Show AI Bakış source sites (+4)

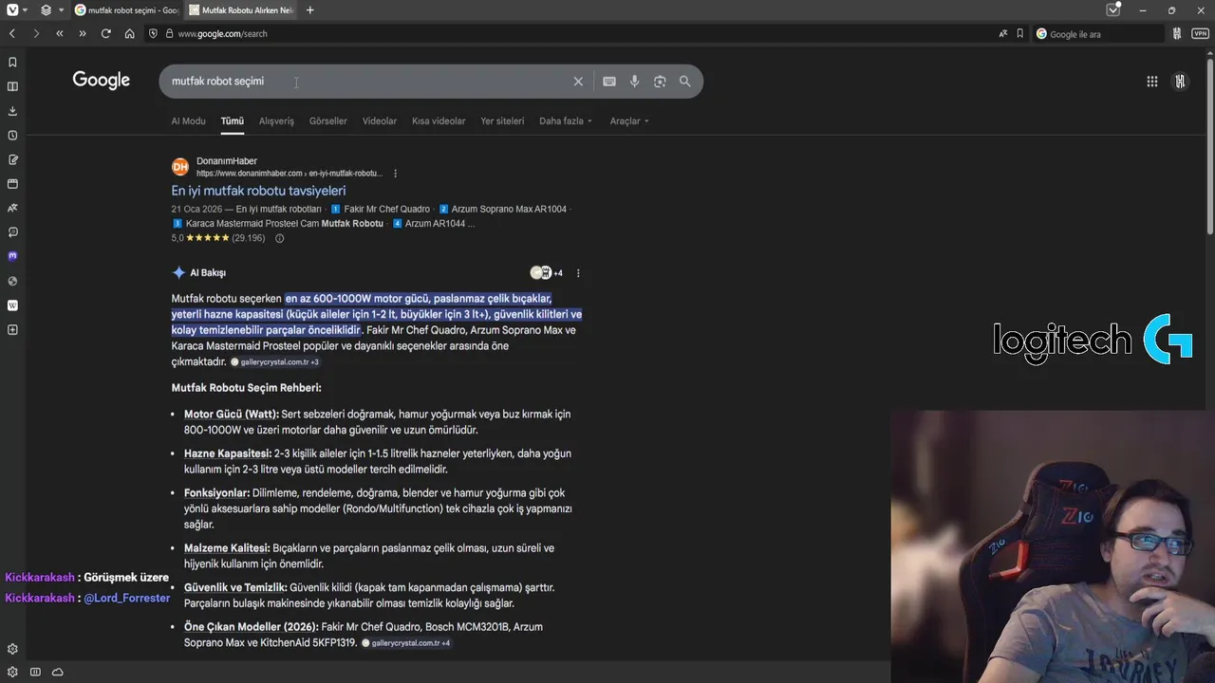tap(547, 273)
